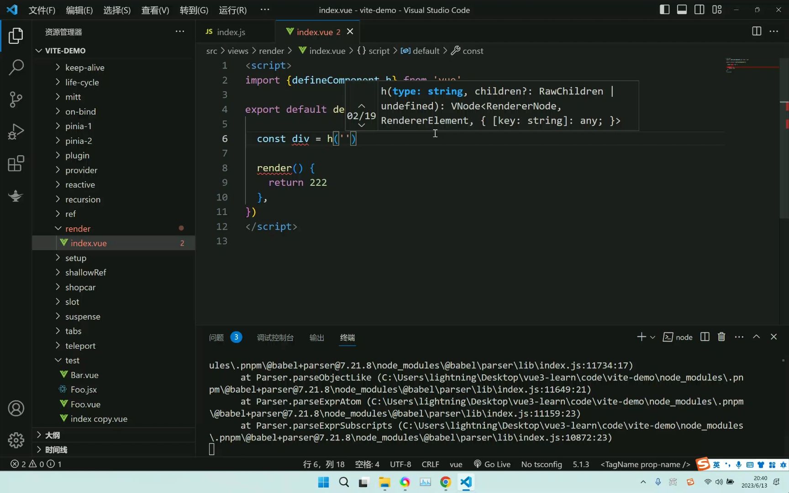Screen dimensions: 789x493
Task: Click Go Live in status bar
Action: point(492,464)
